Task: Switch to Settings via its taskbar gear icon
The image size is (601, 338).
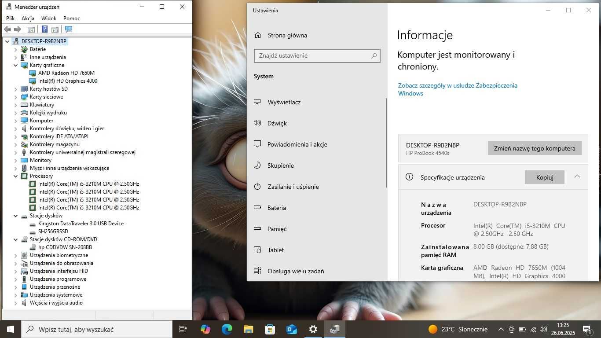Action: (x=313, y=329)
